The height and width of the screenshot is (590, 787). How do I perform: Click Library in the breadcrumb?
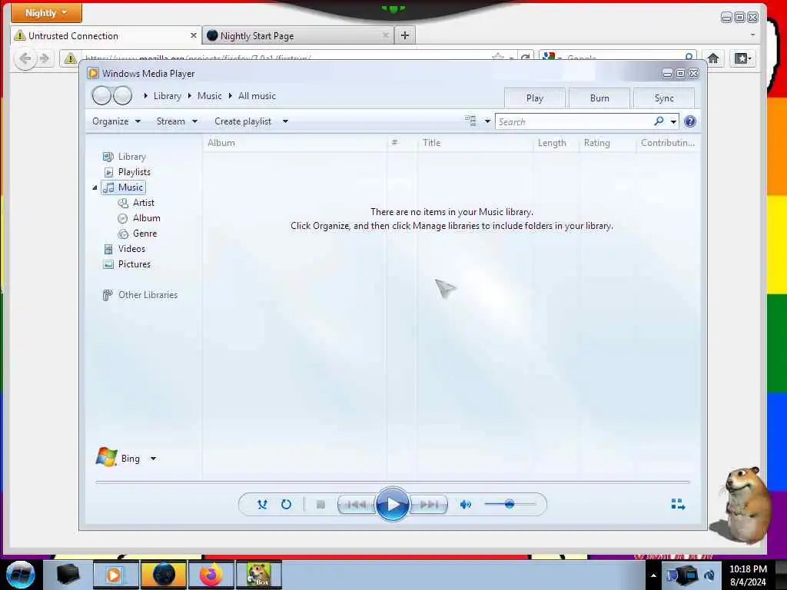pos(167,96)
